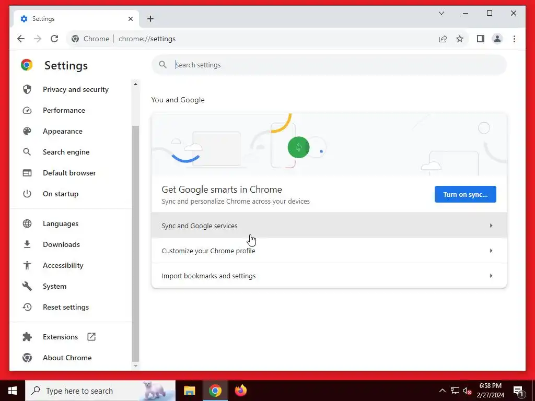Click the sidebar scrollbar thumb
The width and height of the screenshot is (535, 401).
pos(135,243)
